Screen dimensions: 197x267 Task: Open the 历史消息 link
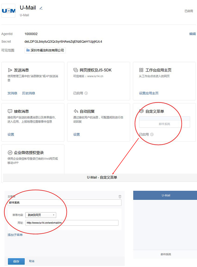(x=29, y=93)
